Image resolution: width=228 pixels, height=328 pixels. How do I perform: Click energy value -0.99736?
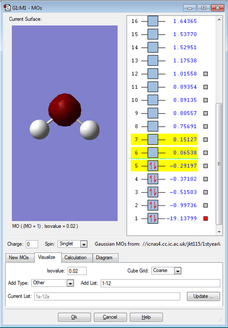click(183, 205)
